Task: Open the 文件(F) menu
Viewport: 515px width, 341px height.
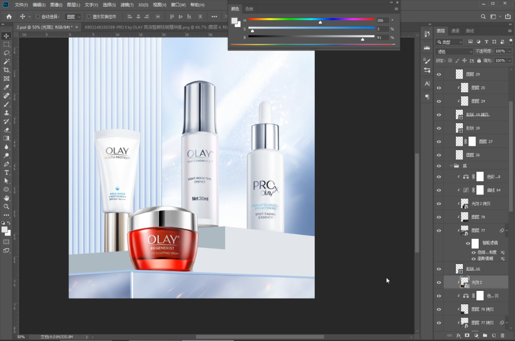Action: pyautogui.click(x=21, y=5)
